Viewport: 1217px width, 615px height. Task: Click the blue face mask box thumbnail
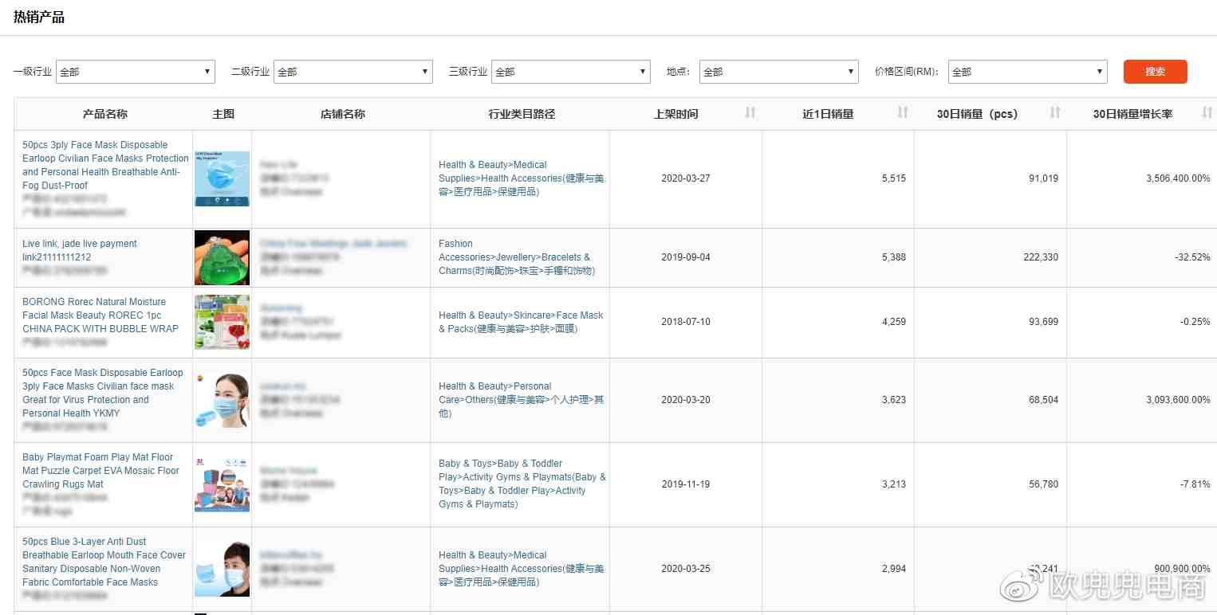pyautogui.click(x=222, y=178)
